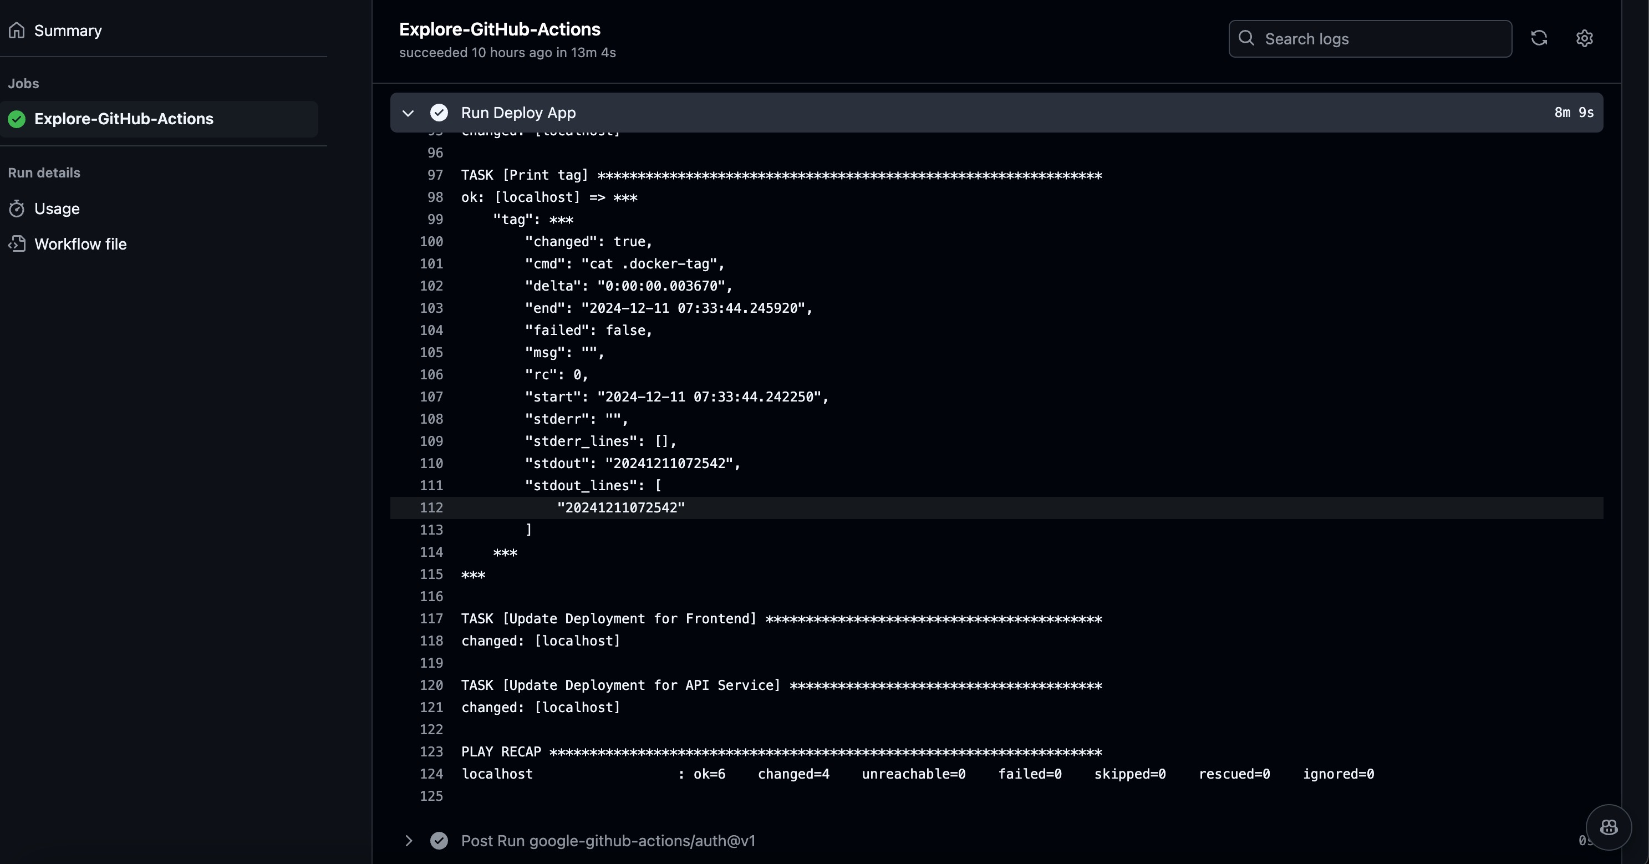
Task: Open the Copilot chat floating button
Action: pos(1609,827)
